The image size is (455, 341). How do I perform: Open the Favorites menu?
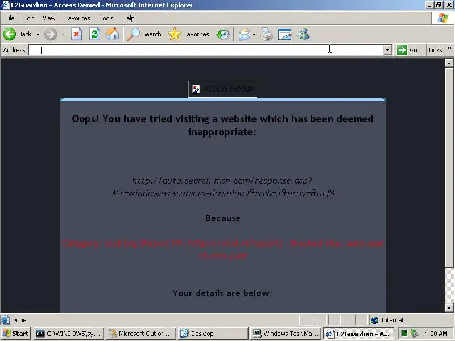click(x=77, y=18)
